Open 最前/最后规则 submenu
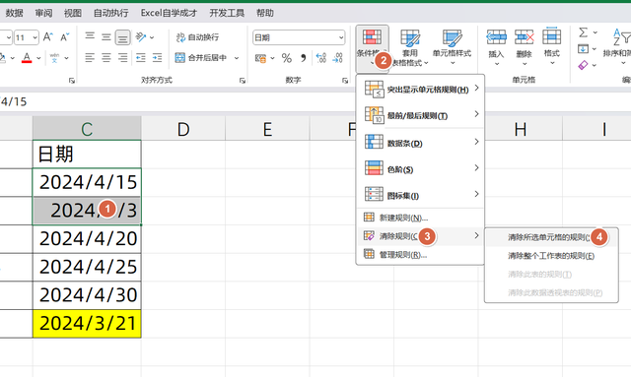The height and width of the screenshot is (377, 631). point(420,115)
